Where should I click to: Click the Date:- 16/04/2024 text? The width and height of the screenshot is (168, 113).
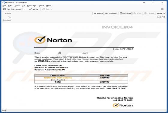pos(123,49)
